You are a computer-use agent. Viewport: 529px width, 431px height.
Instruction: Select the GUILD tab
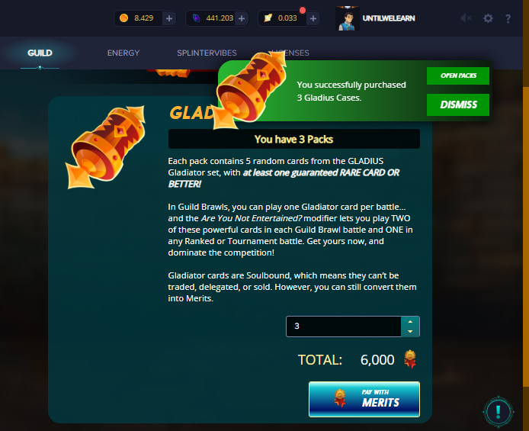tap(40, 53)
